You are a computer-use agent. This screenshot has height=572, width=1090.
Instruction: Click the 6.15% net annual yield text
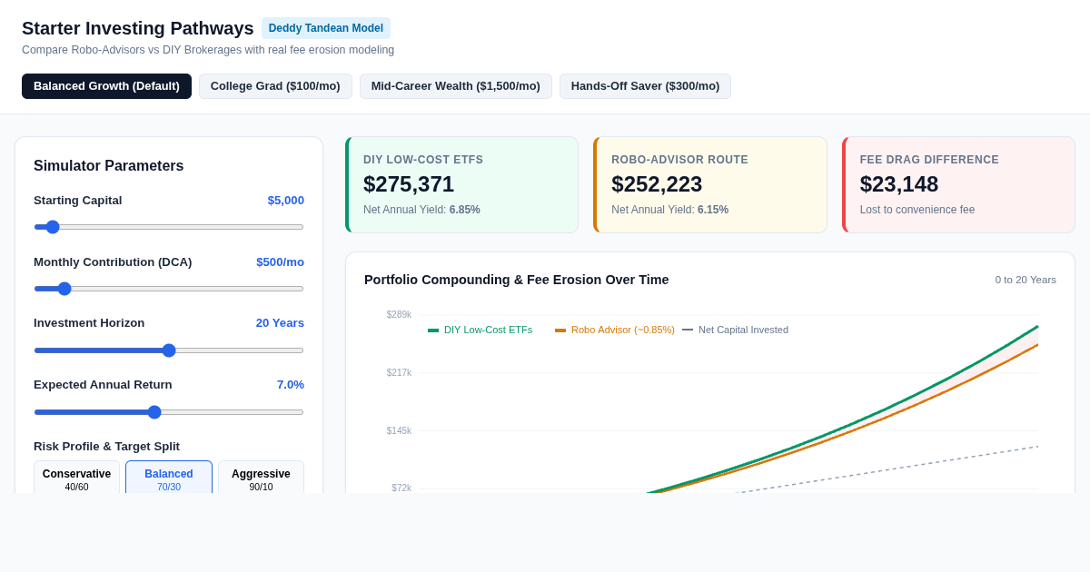(713, 210)
